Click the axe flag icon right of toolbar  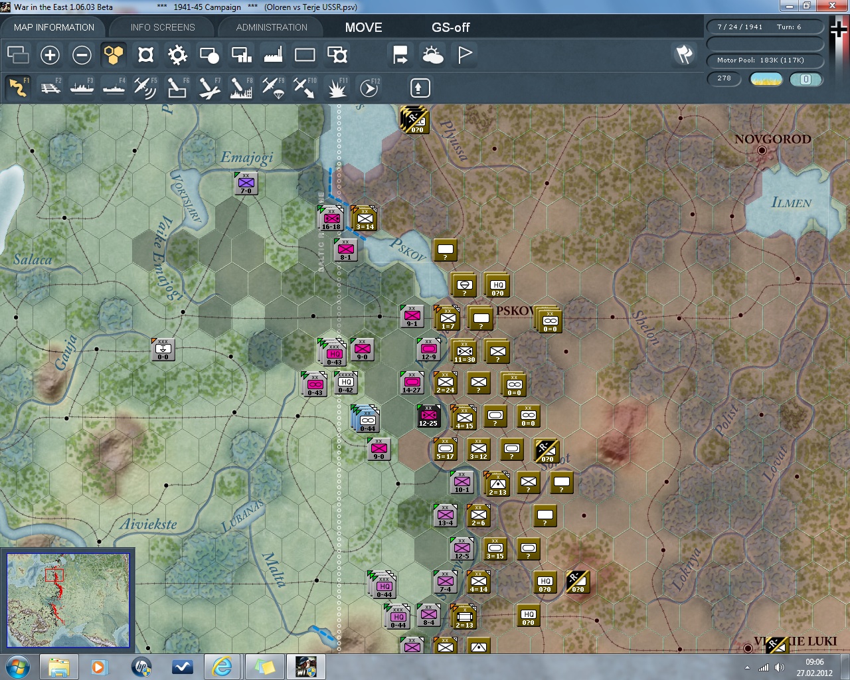coord(684,54)
